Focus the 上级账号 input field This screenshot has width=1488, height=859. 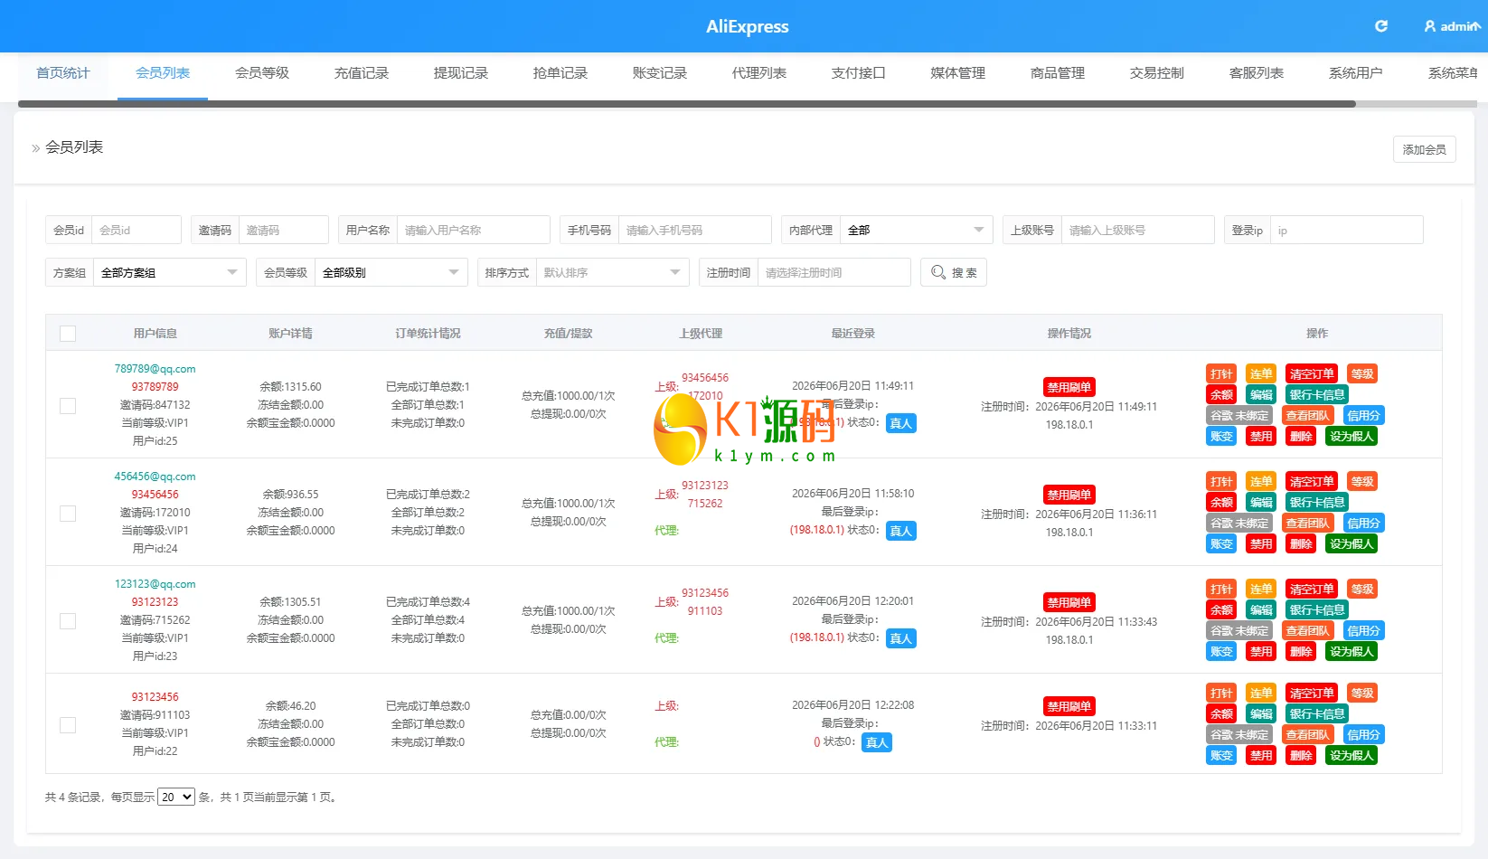[1138, 230]
